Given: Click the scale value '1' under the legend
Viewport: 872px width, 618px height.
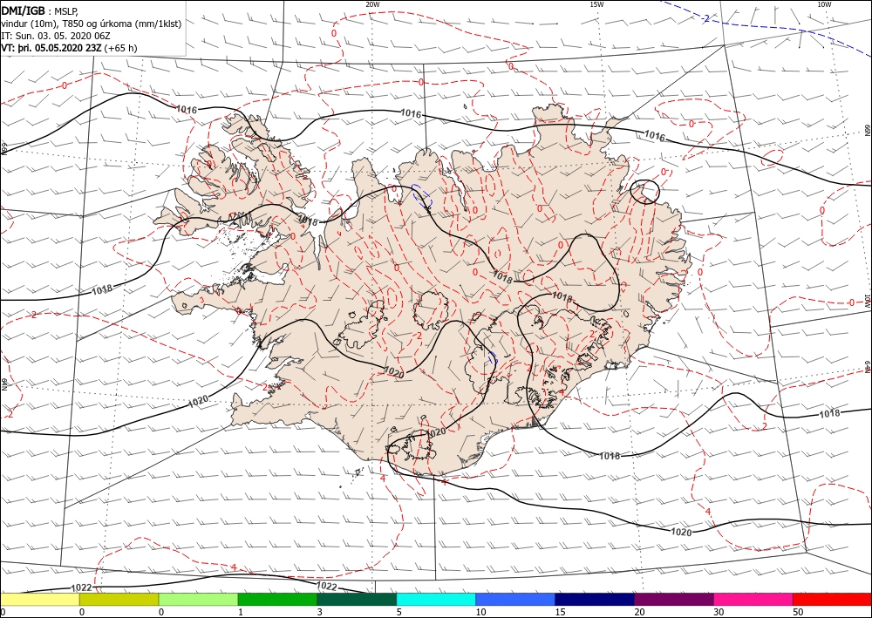Looking at the screenshot, I should coord(241,612).
